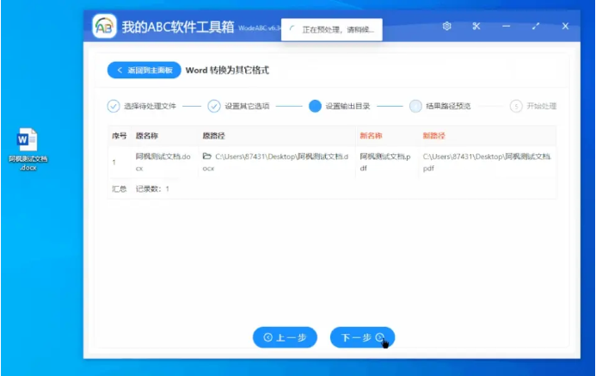Click the 正在预处理 loading notification

pos(332,29)
